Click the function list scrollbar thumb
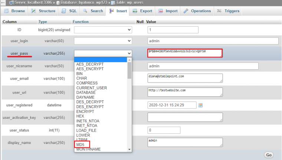 coord(129,70)
